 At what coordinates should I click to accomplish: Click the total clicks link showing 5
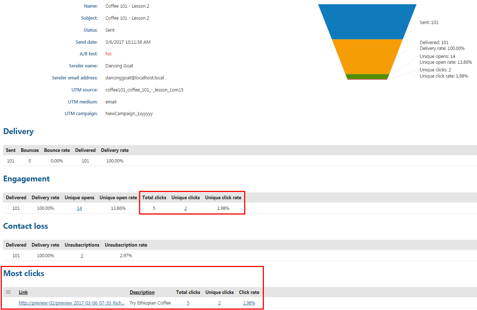pyautogui.click(x=188, y=303)
